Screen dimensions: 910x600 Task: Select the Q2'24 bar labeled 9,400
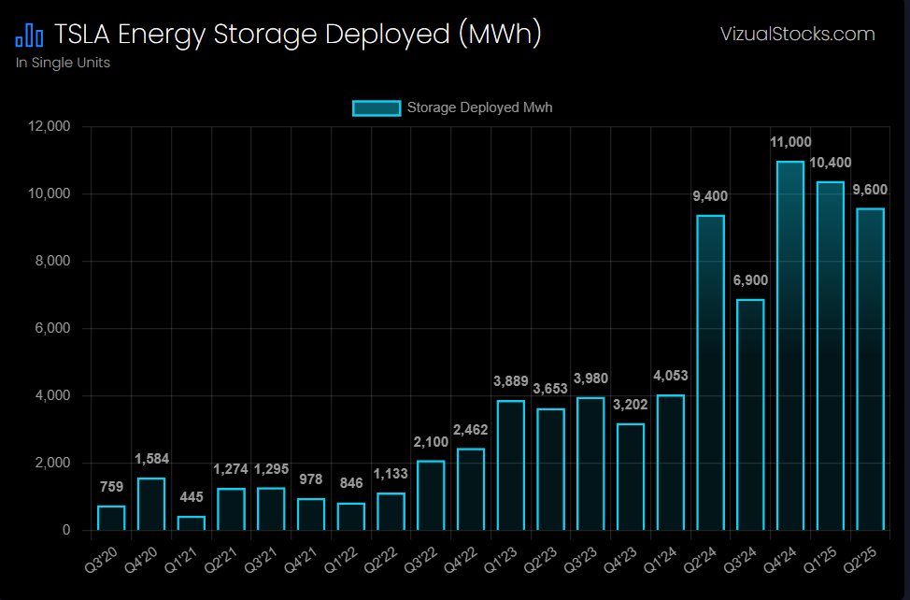coord(711,373)
